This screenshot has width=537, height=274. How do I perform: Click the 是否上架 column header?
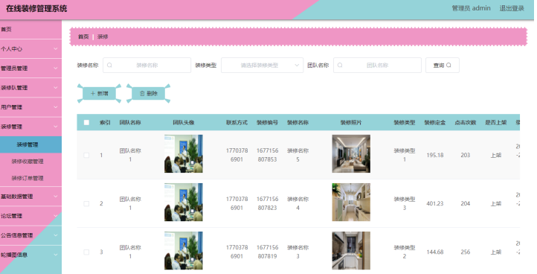pyautogui.click(x=496, y=122)
